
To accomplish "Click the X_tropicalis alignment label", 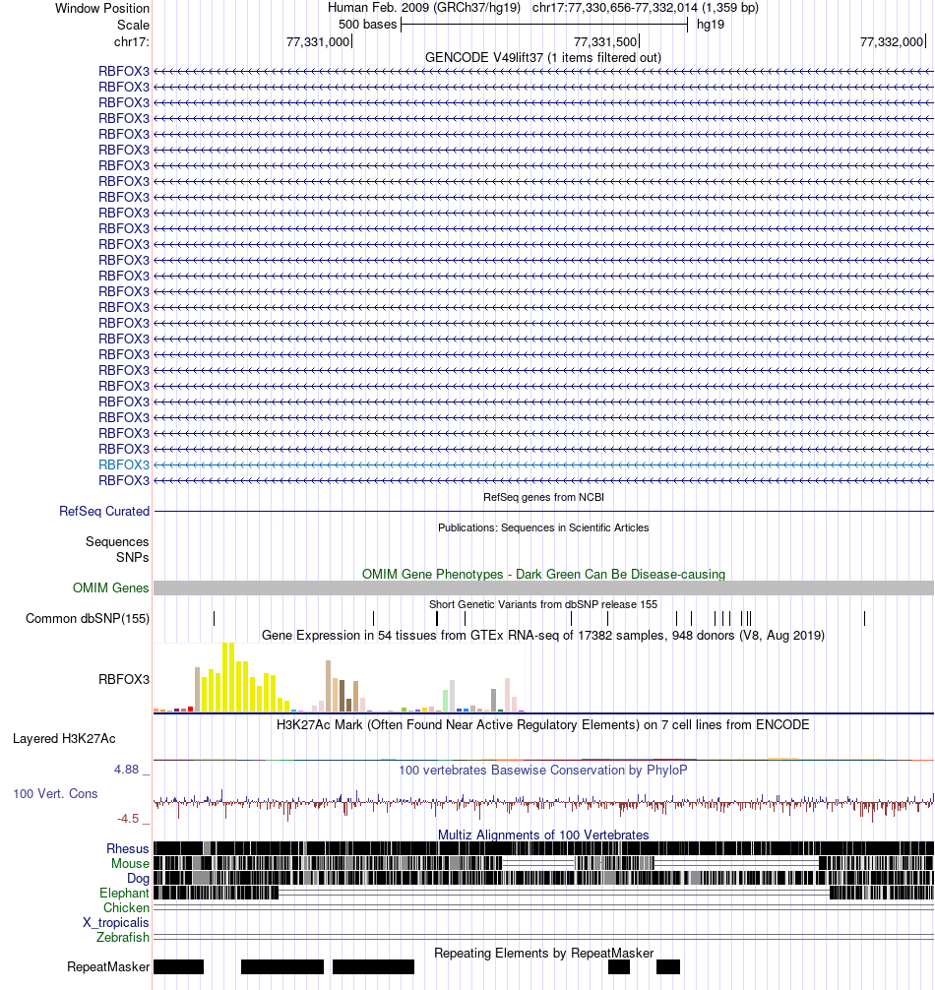I will [116, 922].
